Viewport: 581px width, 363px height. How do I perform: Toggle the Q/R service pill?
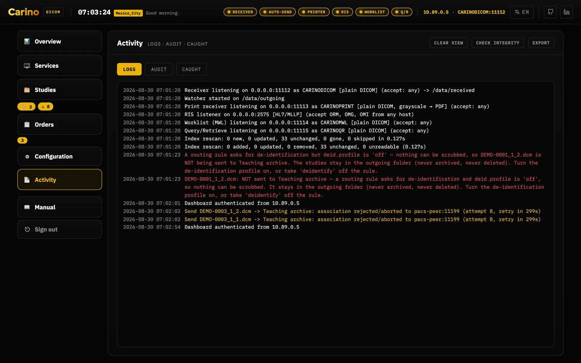coord(402,12)
